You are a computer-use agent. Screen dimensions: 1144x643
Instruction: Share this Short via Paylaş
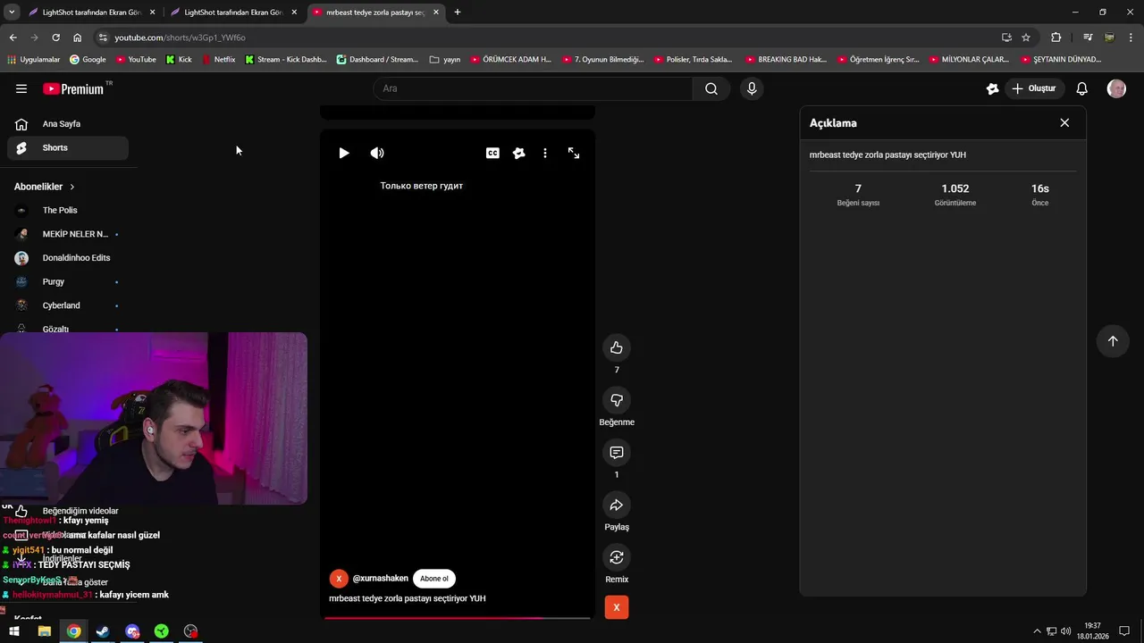coord(617,505)
